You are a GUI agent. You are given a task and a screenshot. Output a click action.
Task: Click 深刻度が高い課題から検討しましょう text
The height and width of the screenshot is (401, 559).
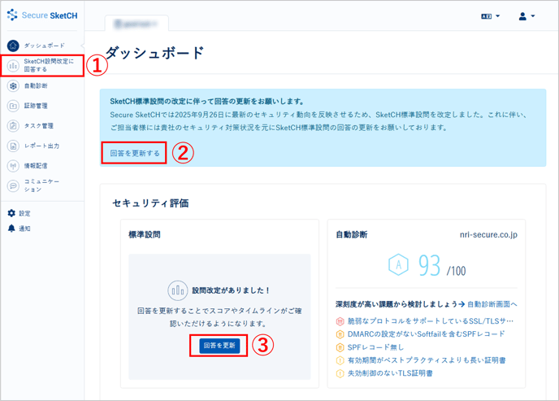coord(396,304)
